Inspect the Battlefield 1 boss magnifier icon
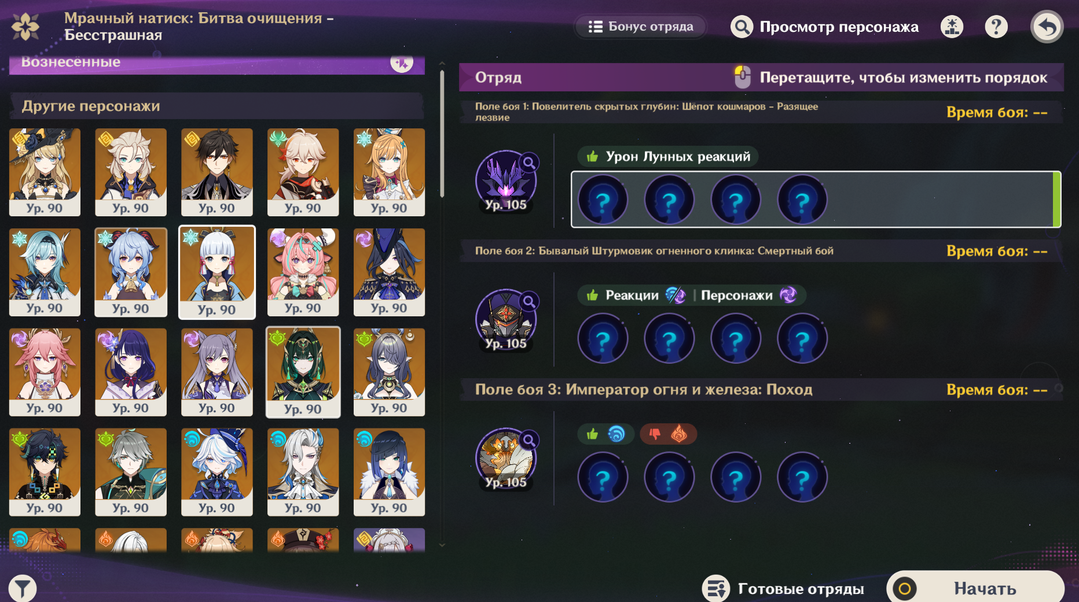Viewport: 1079px width, 602px height. pyautogui.click(x=529, y=163)
